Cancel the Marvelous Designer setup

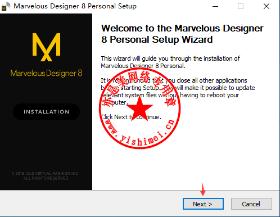251,204
